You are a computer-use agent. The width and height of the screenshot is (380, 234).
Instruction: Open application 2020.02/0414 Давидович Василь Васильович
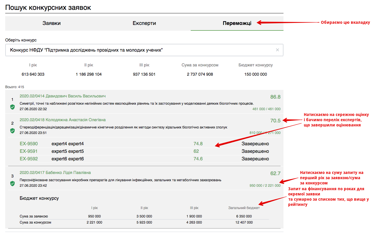click(63, 96)
